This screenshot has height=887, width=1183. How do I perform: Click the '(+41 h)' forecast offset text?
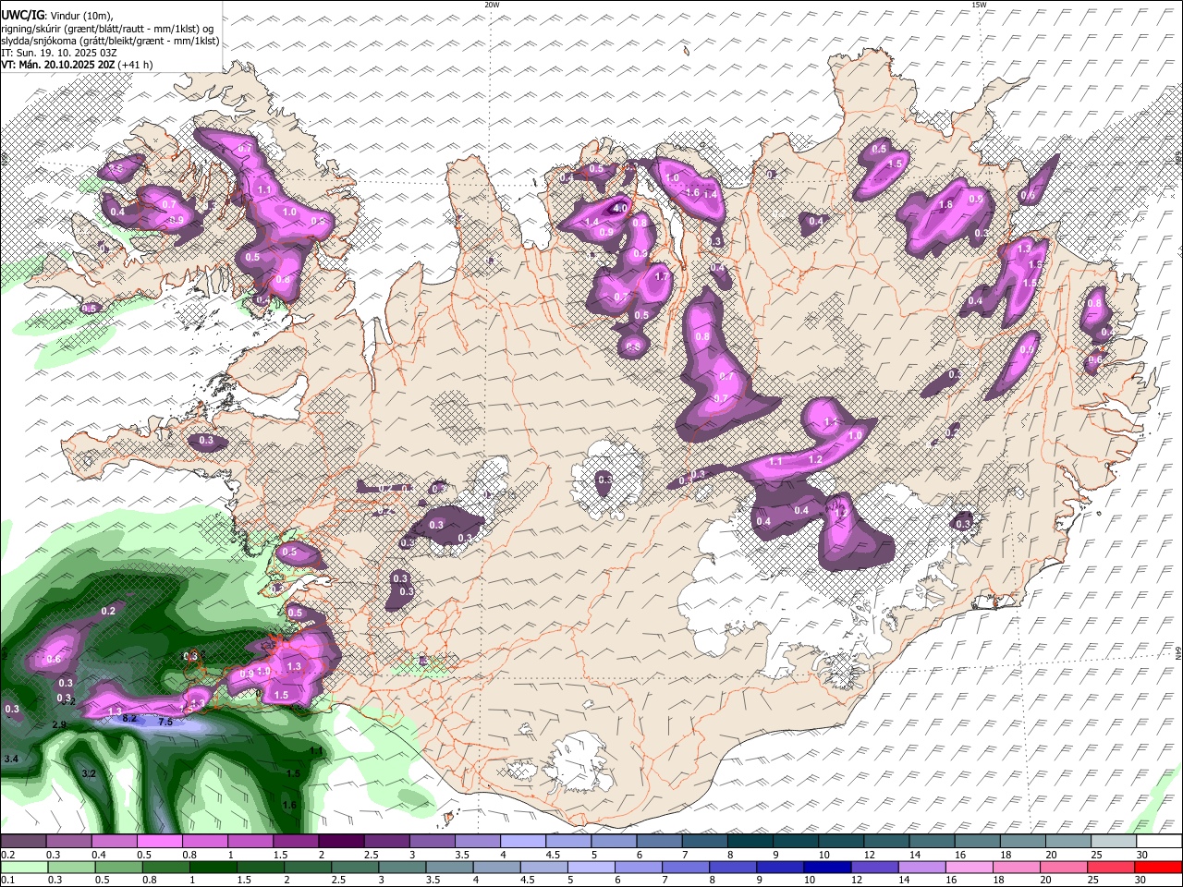pos(136,65)
